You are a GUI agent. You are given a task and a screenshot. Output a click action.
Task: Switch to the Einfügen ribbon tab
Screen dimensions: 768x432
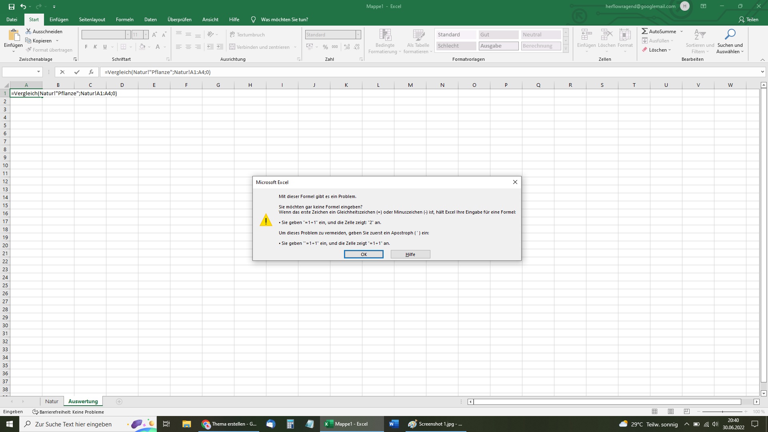(x=59, y=19)
